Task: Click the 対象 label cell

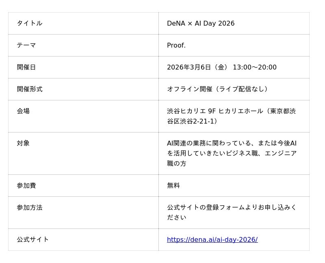Action: (x=23, y=143)
